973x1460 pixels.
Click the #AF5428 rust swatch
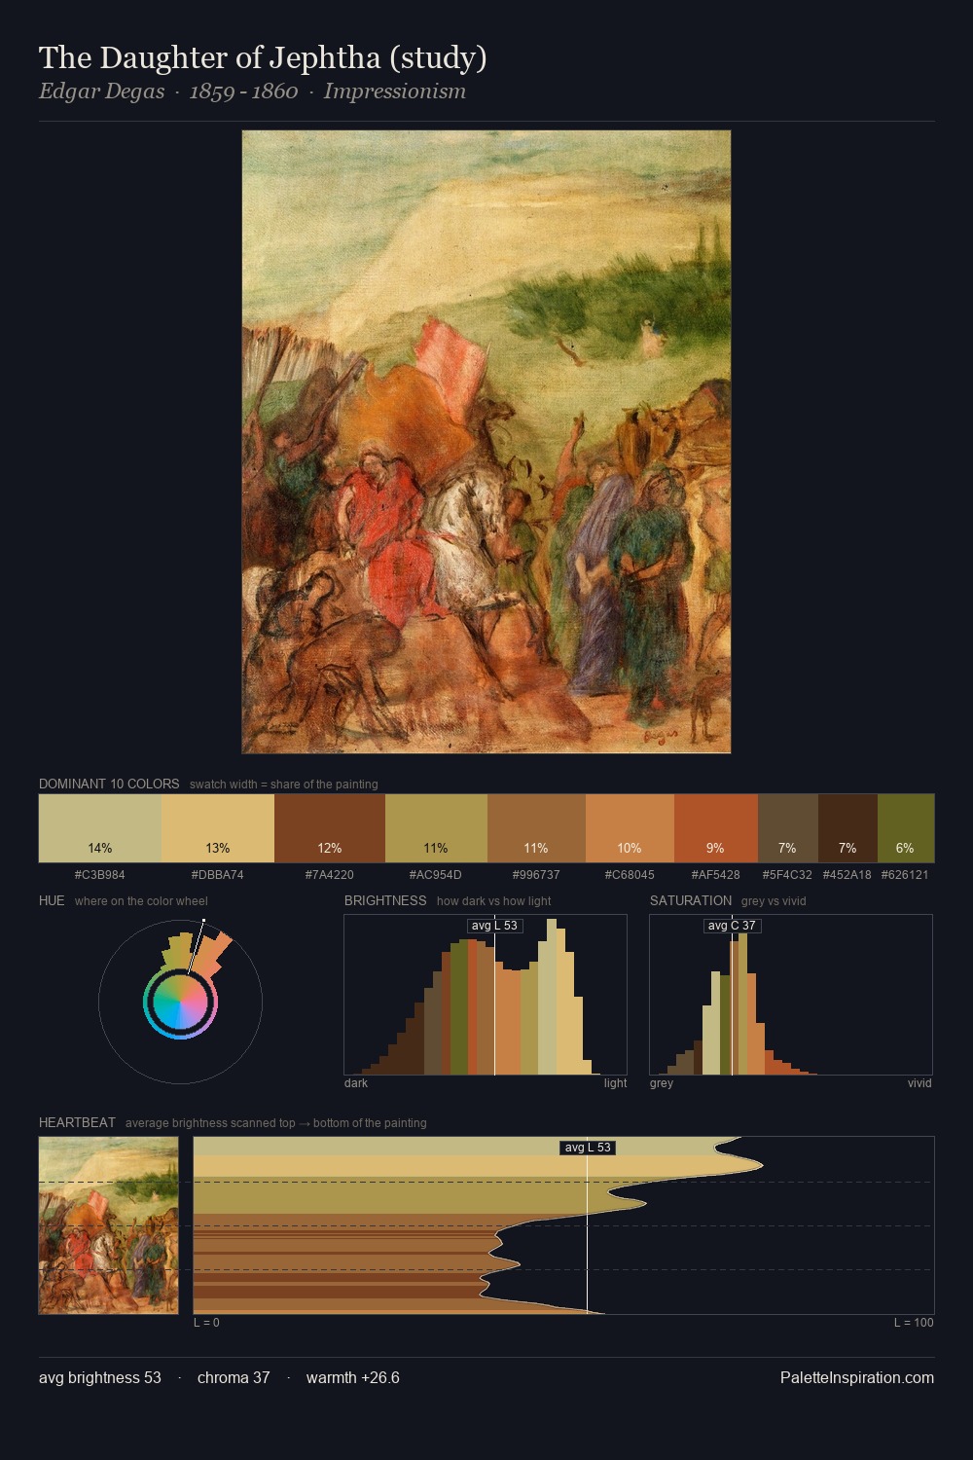[715, 828]
